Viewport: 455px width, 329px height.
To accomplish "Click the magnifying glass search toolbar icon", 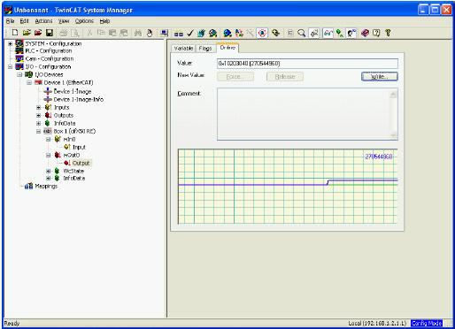I will point(302,33).
